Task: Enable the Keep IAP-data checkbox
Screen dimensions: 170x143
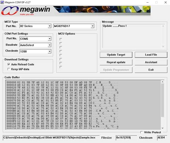Action: click(x=8, y=69)
